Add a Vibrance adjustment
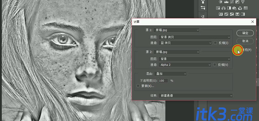The image size is (259, 121). (243, 2)
